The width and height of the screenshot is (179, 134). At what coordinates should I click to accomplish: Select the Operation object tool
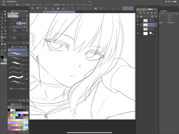[2, 18]
